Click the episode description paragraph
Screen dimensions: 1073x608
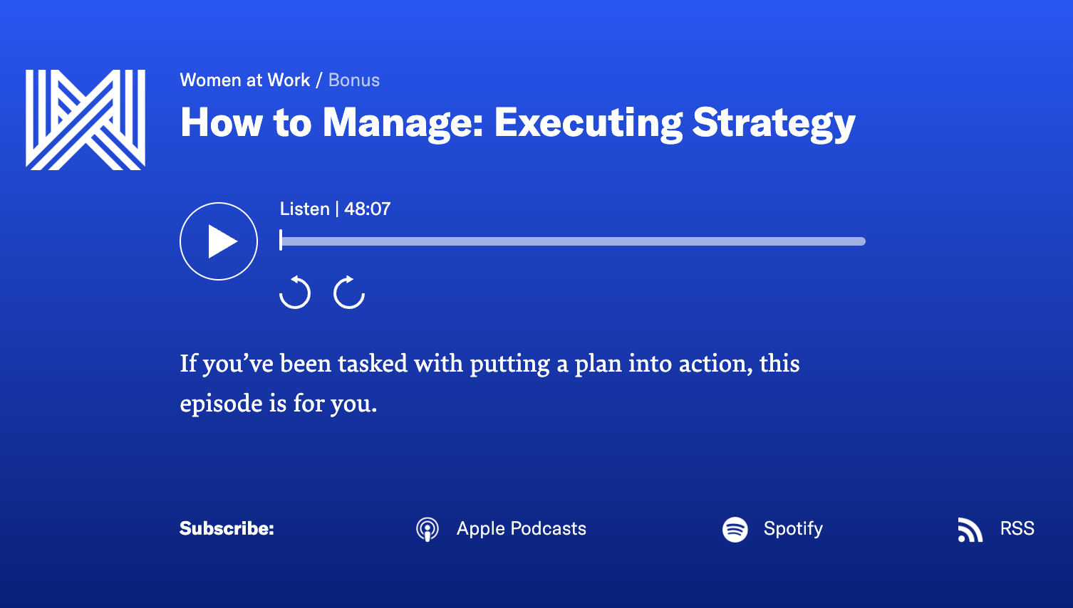point(489,383)
